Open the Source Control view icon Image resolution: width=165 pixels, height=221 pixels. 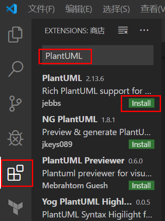click(x=15, y=104)
